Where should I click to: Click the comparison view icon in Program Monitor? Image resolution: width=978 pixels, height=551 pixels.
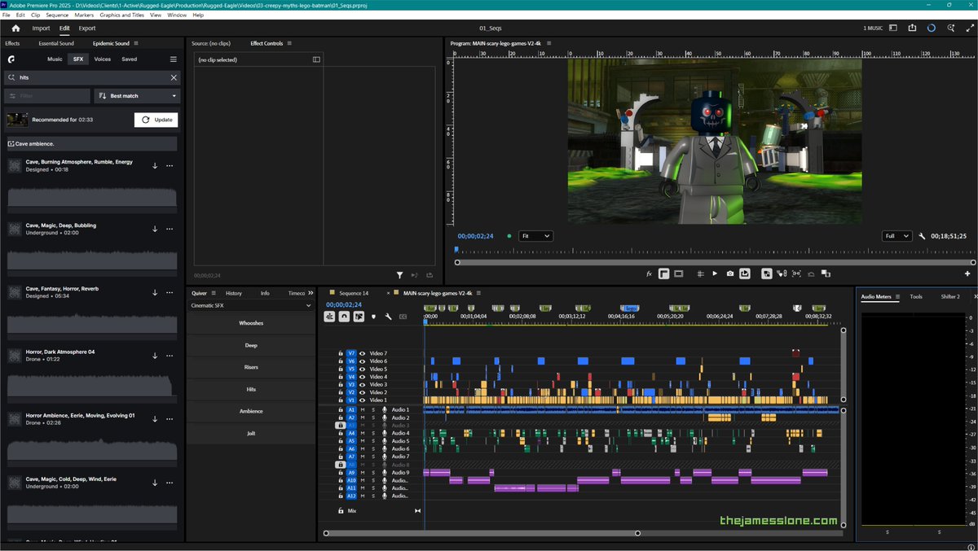(826, 274)
